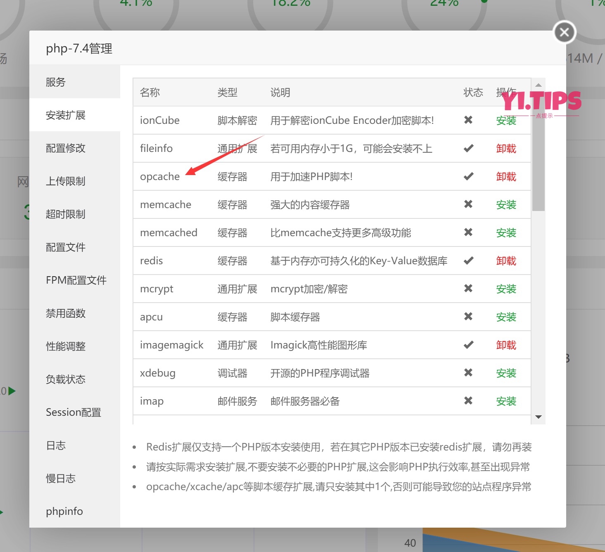
Task: Click the ionCube not-installed cross icon
Action: click(468, 120)
